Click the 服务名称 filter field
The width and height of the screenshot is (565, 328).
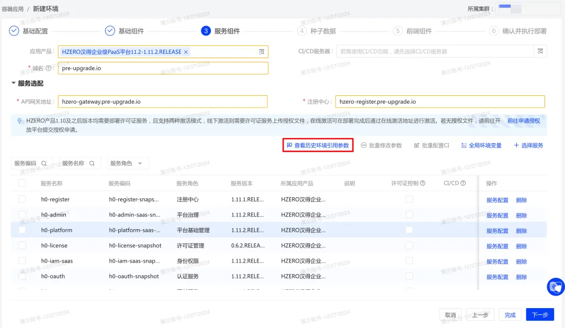(x=80, y=163)
